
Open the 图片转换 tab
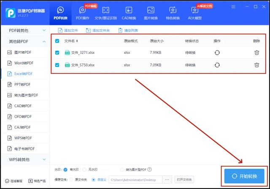click(x=151, y=13)
